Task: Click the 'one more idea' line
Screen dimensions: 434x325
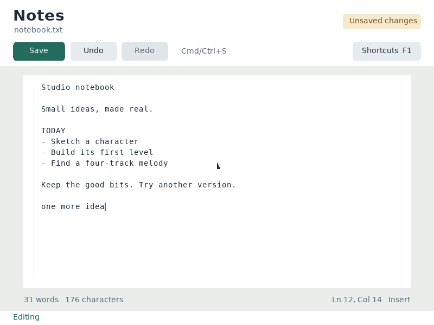Action: tap(73, 206)
